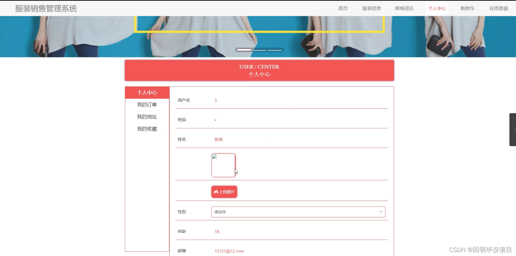Click the cloud upload icon on 上传图片
The image size is (516, 256).
point(216,192)
